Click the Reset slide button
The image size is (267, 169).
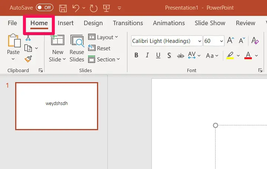pyautogui.click(x=99, y=48)
